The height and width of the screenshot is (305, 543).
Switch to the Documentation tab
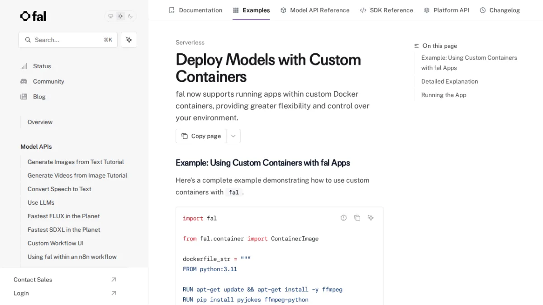point(195,10)
